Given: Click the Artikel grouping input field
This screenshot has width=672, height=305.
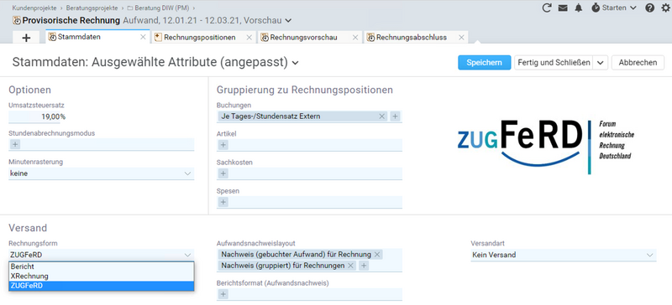Looking at the screenshot, I should pos(309,145).
